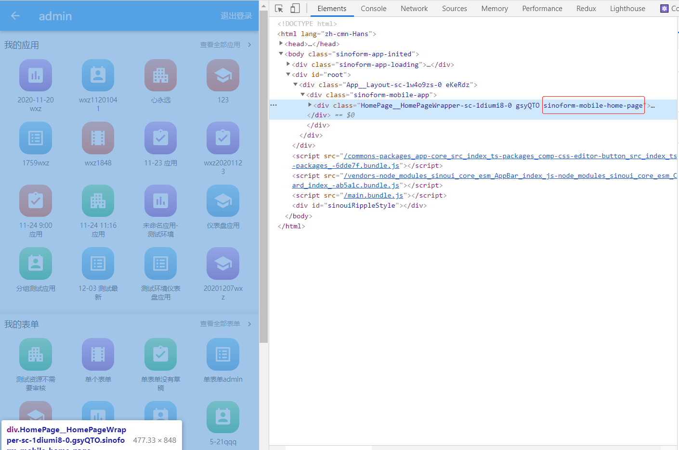Open the wxz11201041 app icon
The image size is (679, 450).
[98, 75]
